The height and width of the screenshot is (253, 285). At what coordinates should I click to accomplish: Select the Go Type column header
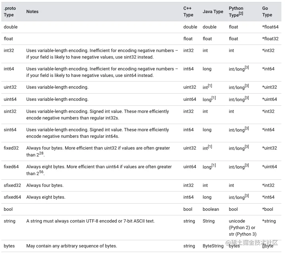(x=267, y=11)
